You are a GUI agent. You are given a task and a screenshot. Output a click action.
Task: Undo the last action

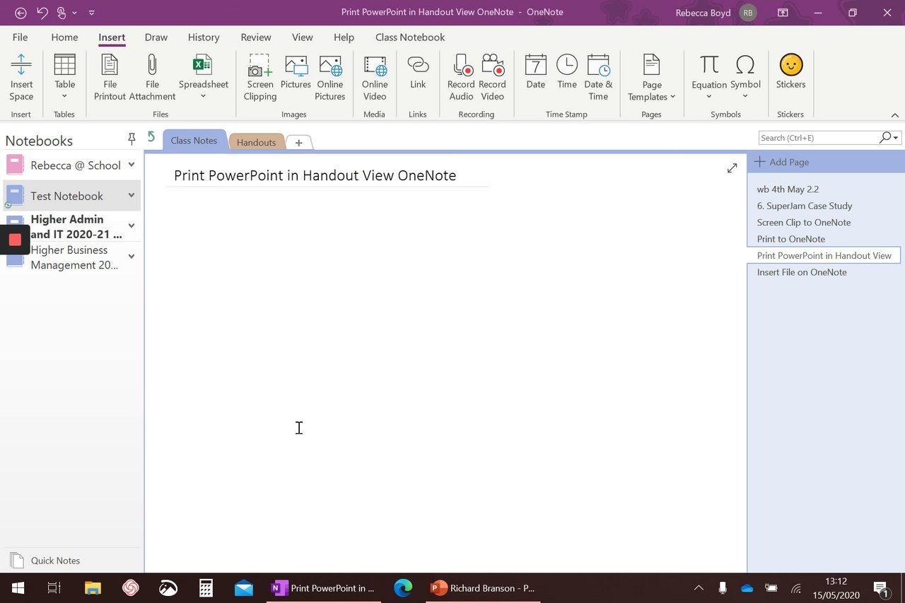(42, 13)
